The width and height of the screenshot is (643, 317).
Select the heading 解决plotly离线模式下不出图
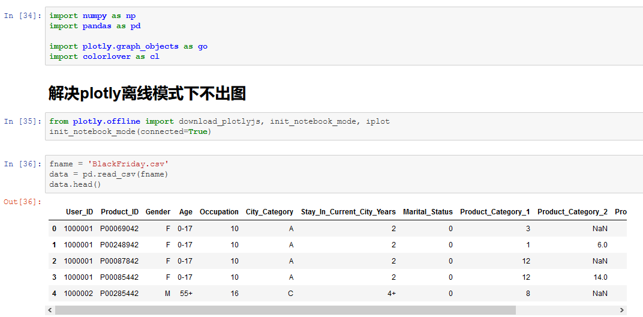(x=147, y=94)
